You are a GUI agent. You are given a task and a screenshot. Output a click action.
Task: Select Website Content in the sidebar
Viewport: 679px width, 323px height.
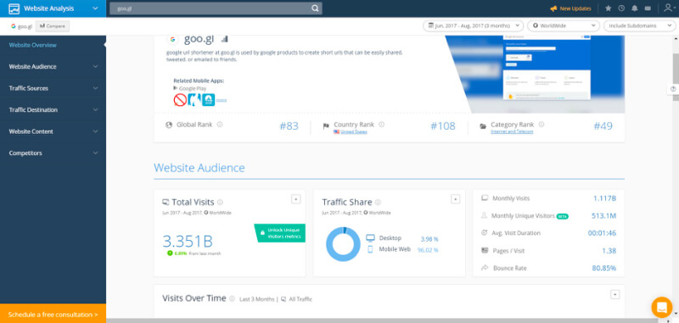point(53,131)
